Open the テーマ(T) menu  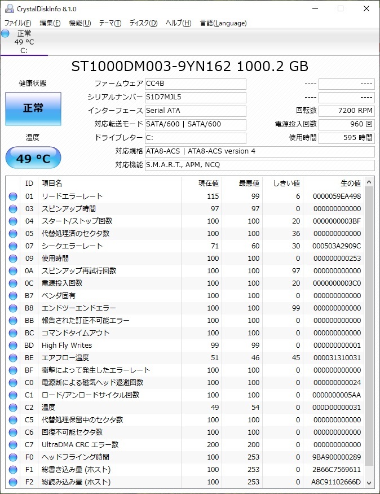pyautogui.click(x=110, y=23)
